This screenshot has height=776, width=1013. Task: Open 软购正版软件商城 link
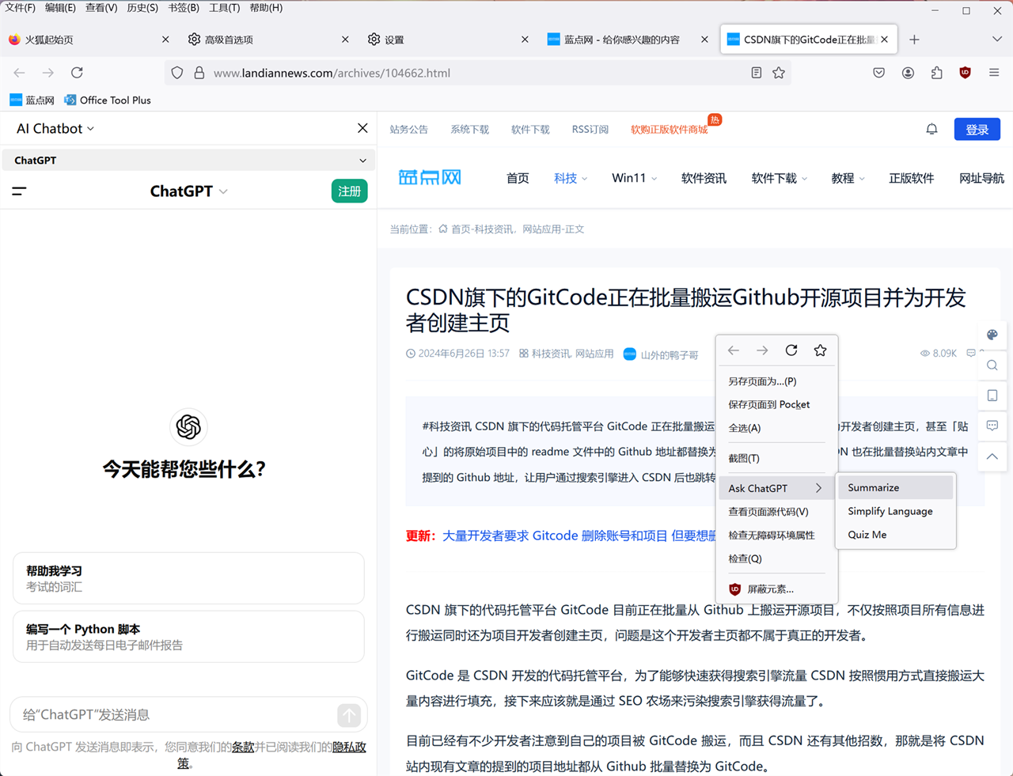tap(669, 130)
